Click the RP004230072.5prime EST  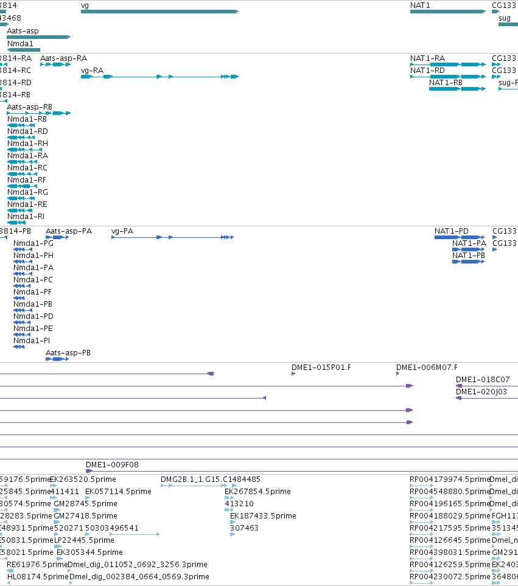click(422, 582)
